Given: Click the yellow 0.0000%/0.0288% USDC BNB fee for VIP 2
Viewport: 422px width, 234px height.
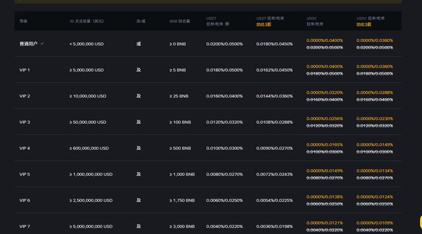Looking at the screenshot, I should pyautogui.click(x=375, y=93).
